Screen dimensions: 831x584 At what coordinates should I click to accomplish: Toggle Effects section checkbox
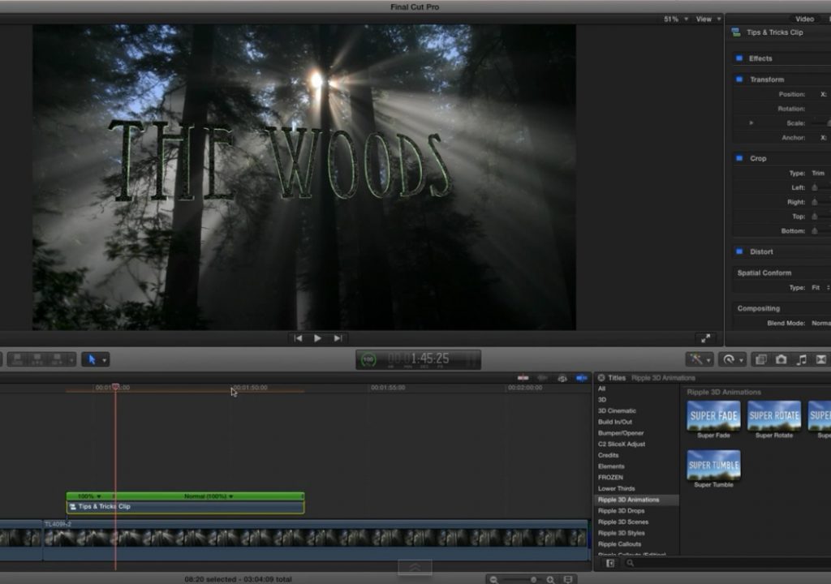pos(739,58)
